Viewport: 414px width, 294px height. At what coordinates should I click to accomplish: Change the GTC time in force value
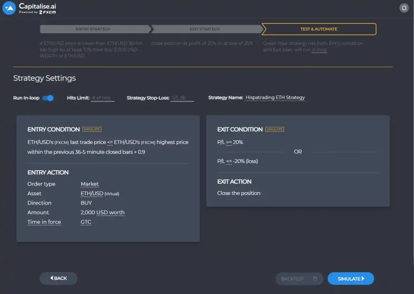(86, 222)
